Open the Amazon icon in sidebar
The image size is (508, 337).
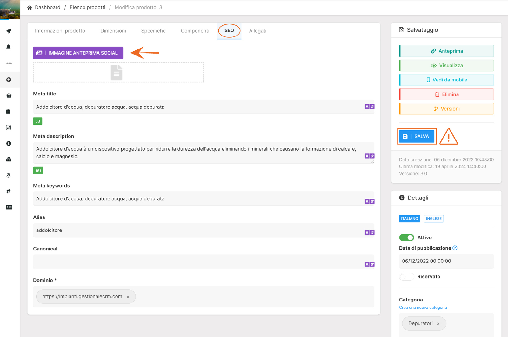[x=9, y=175]
